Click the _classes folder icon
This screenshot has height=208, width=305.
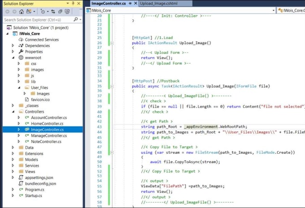tap(21, 105)
